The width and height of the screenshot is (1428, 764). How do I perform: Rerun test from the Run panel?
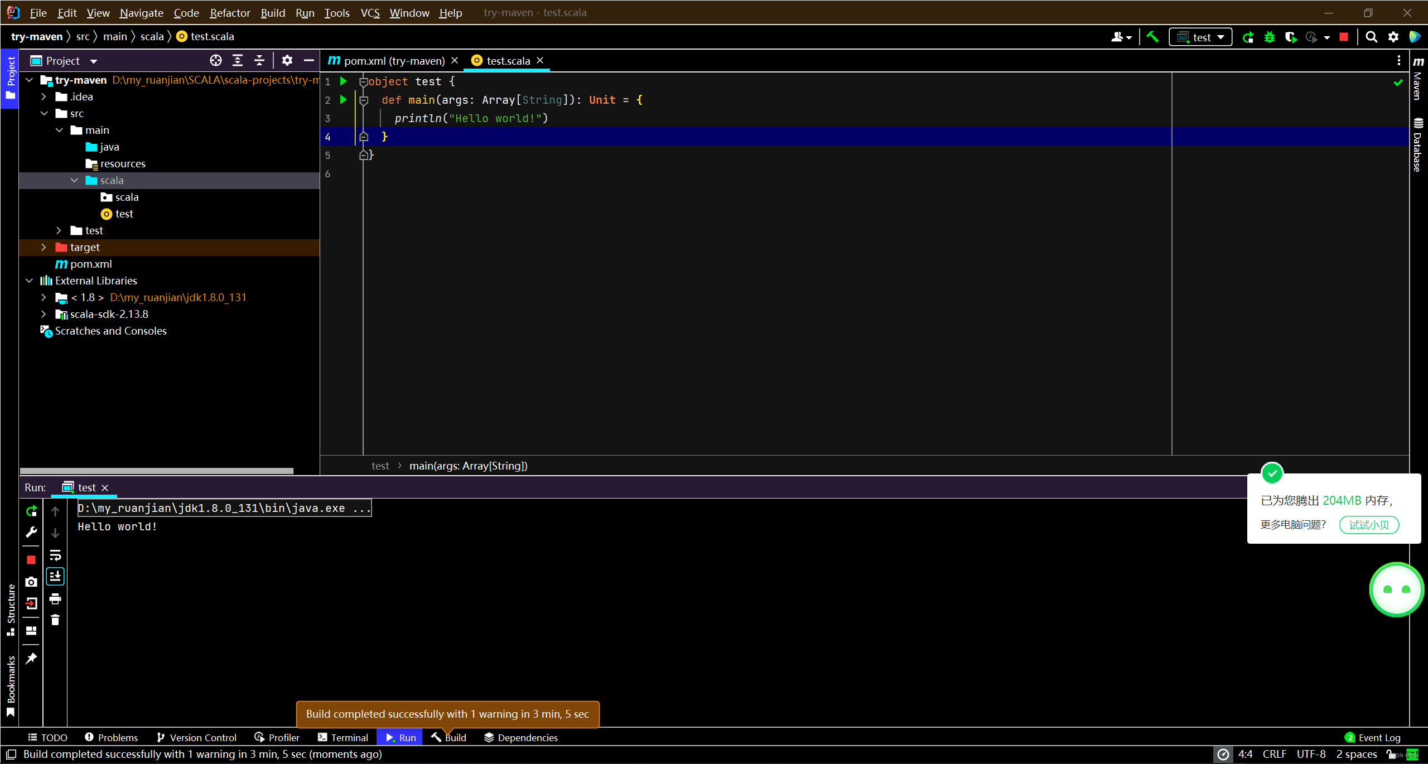(31, 511)
